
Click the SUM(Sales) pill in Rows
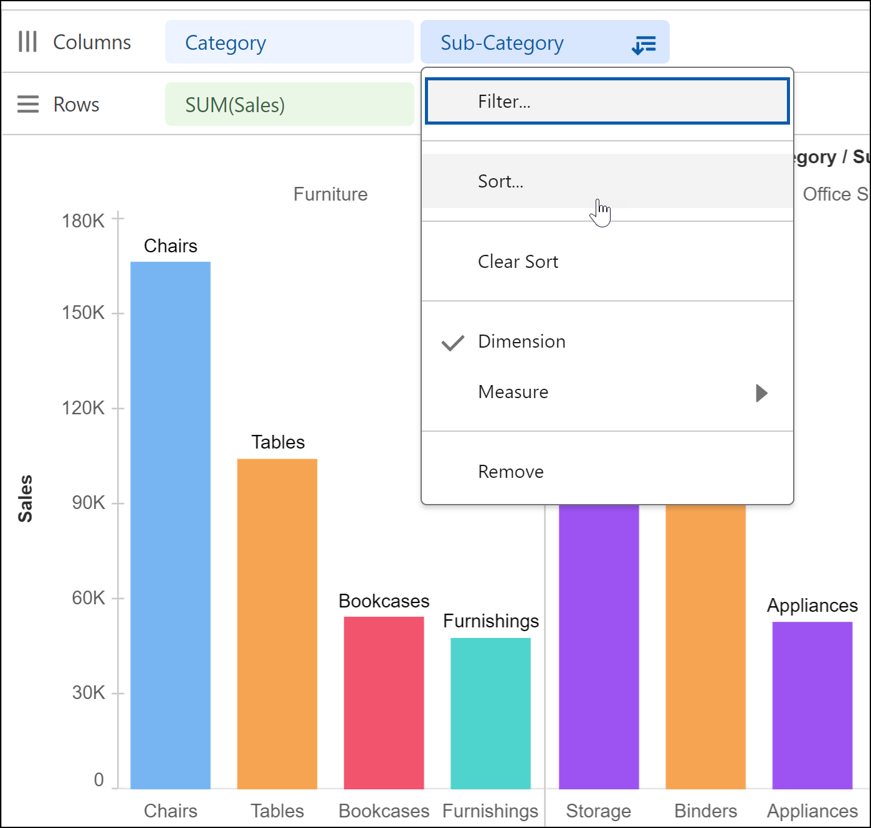[290, 105]
